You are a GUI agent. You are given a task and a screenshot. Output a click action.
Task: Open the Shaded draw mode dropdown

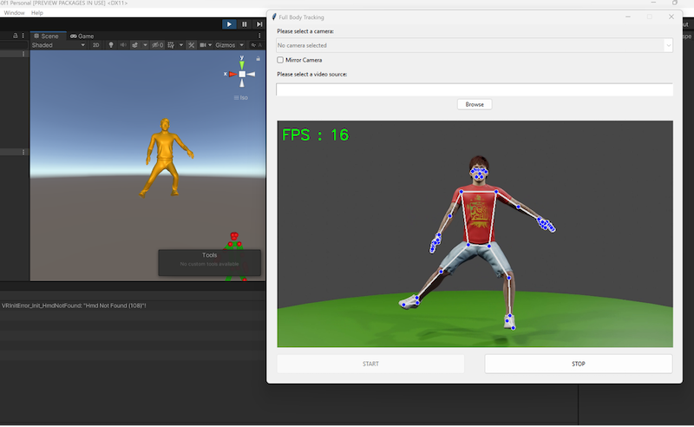tap(57, 45)
